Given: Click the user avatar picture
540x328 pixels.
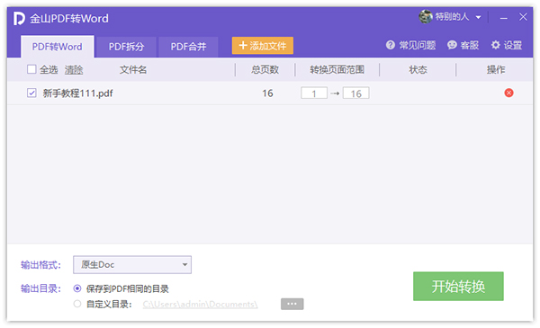Looking at the screenshot, I should point(426,16).
